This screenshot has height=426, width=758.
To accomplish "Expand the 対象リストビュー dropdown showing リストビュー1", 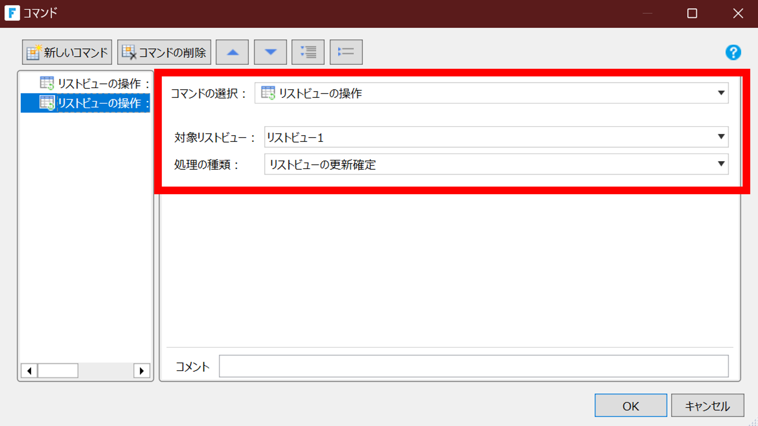I will click(x=496, y=137).
